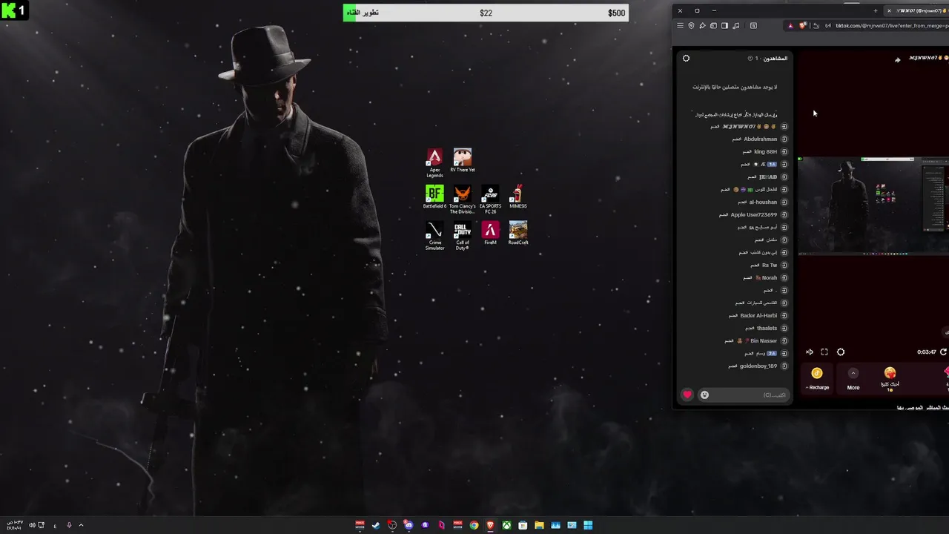Select Call of Duty desktop icon
This screenshot has height=534, width=949.
coord(463,236)
